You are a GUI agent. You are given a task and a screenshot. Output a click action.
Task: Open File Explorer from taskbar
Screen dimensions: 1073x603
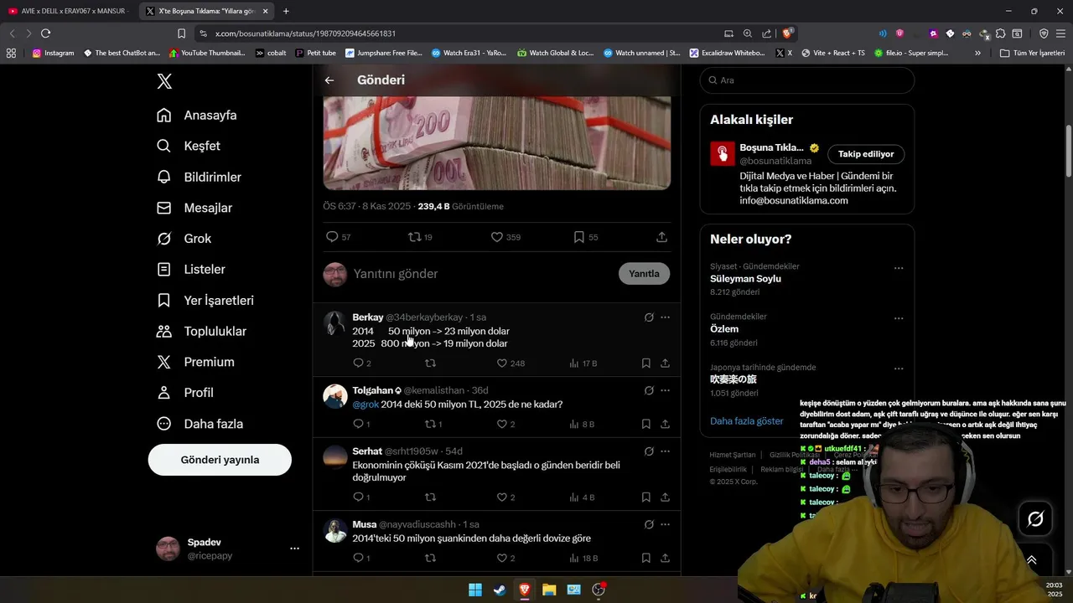(x=549, y=590)
